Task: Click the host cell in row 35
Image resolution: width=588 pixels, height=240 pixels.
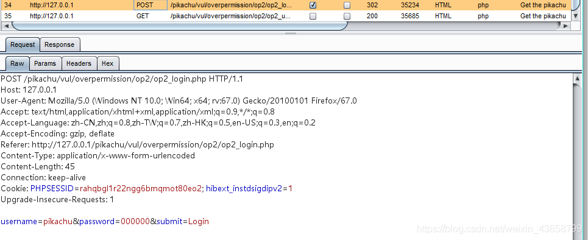Action: [x=52, y=16]
